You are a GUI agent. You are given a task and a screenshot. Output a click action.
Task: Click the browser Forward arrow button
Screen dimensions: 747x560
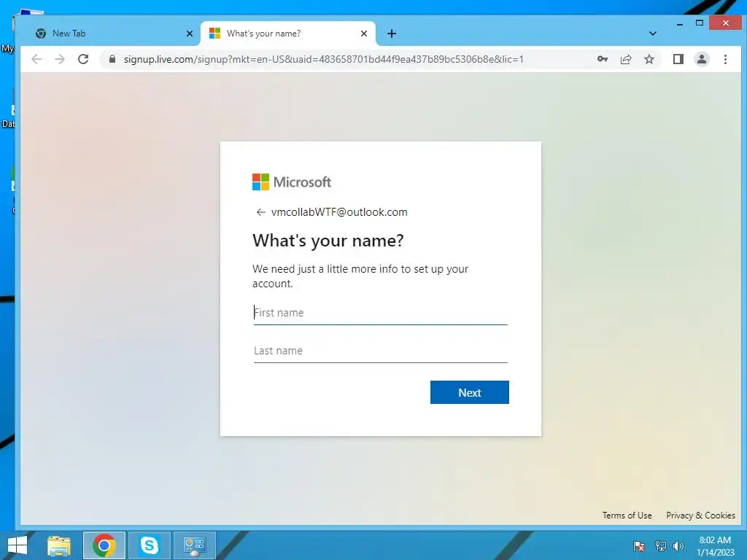tap(60, 59)
